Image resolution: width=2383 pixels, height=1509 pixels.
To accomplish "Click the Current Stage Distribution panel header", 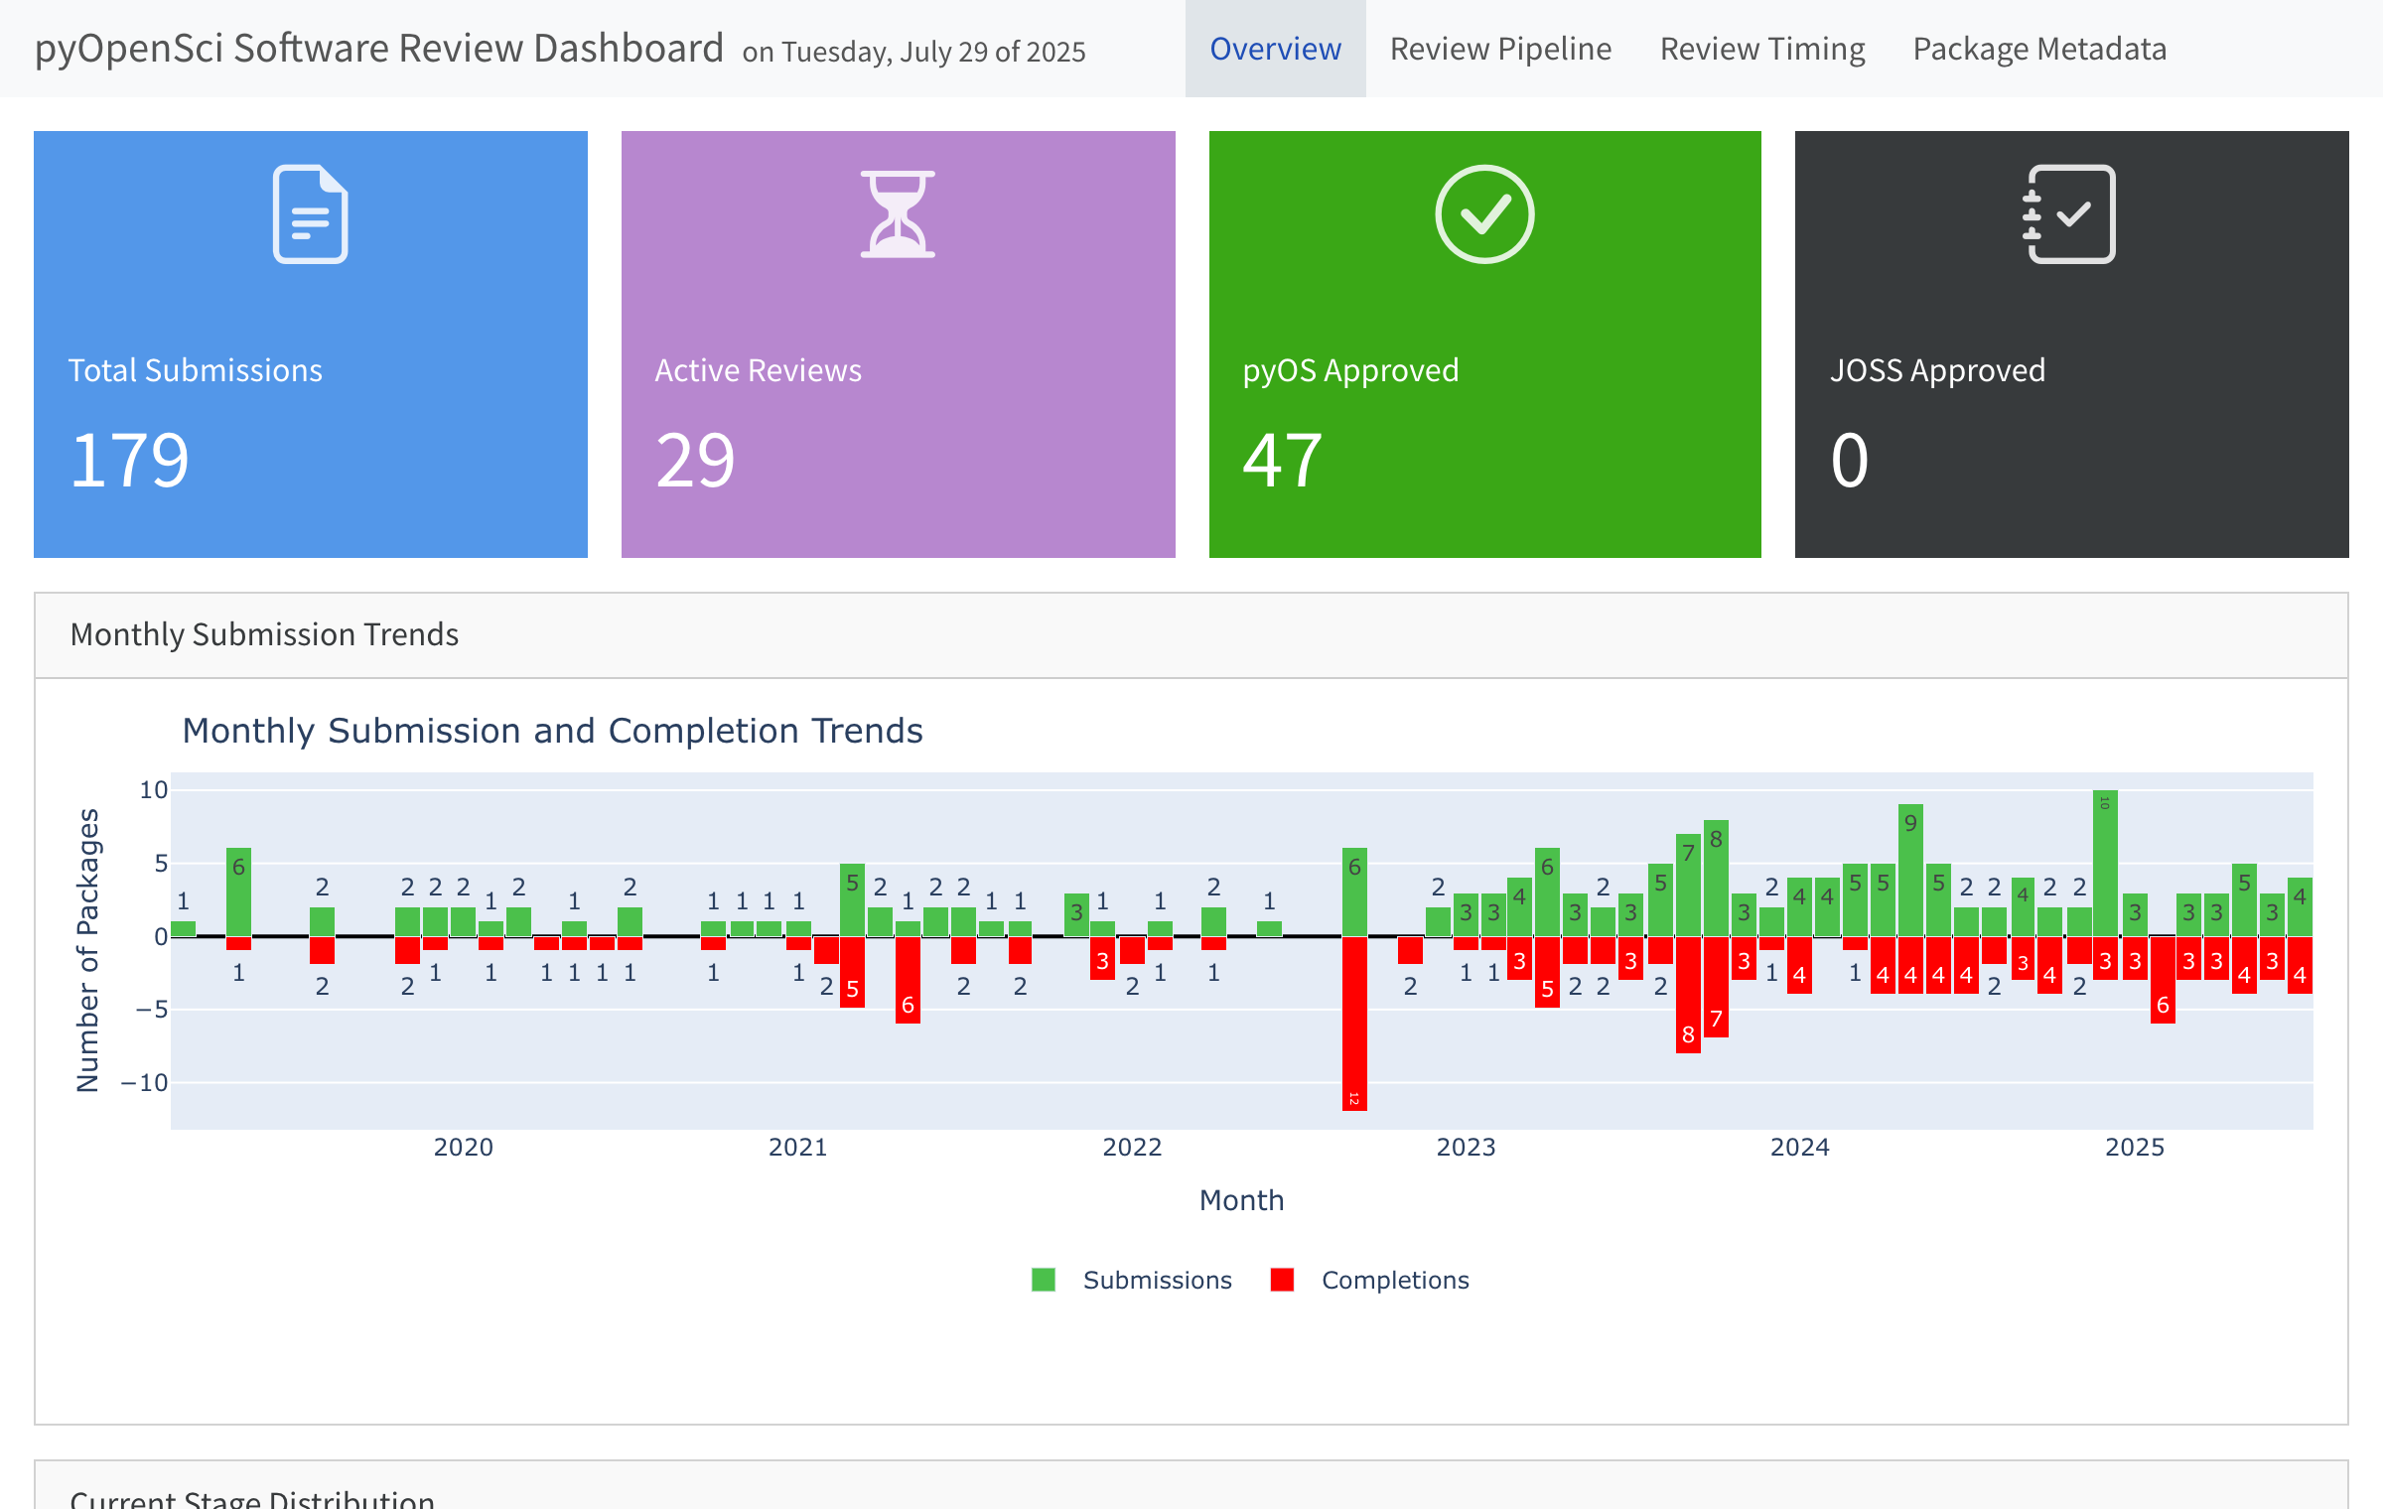I will click(1191, 1485).
